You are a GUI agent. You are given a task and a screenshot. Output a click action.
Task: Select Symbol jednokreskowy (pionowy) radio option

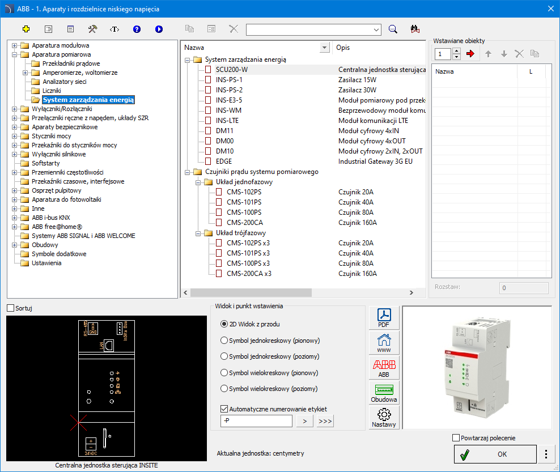pos(224,341)
